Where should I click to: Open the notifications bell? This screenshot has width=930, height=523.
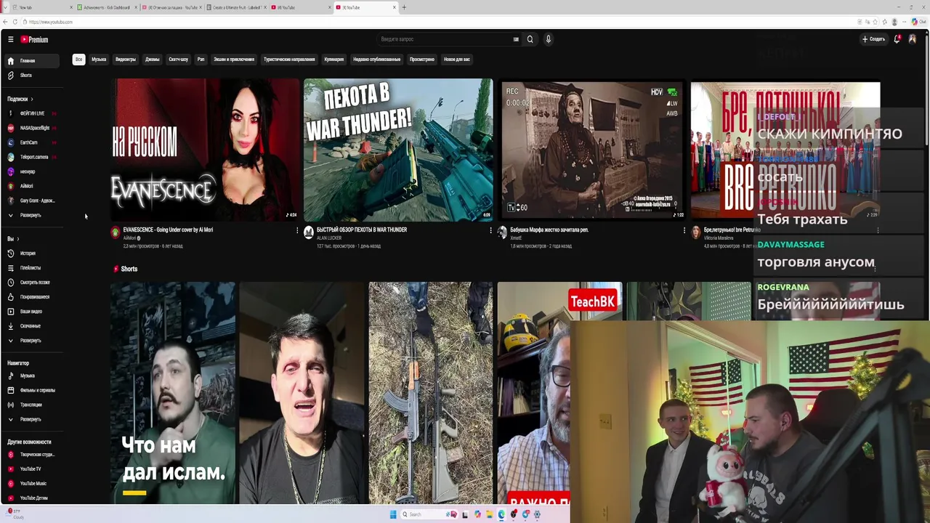click(x=897, y=39)
